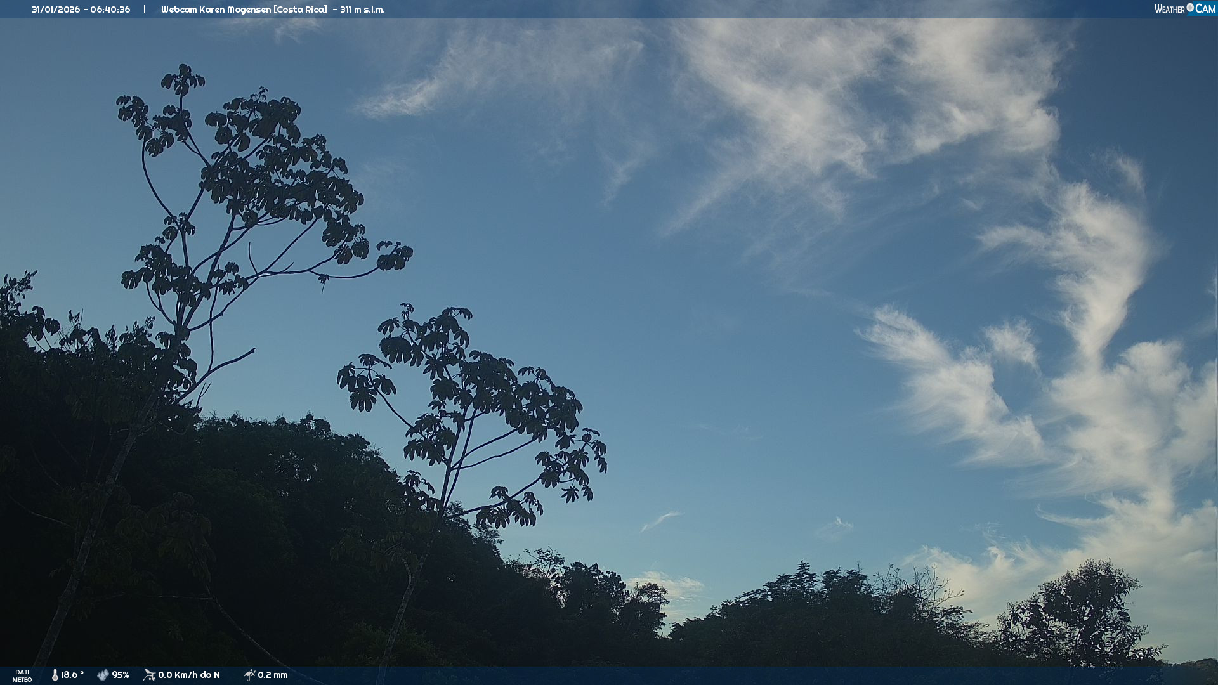Click the rain umbrella icon
The width and height of the screenshot is (1218, 685).
coord(249,675)
